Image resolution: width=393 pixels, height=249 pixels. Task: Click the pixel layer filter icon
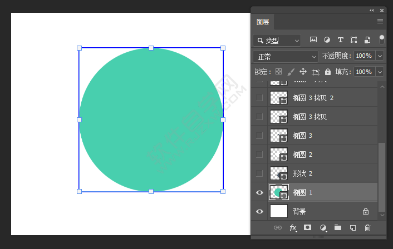313,40
